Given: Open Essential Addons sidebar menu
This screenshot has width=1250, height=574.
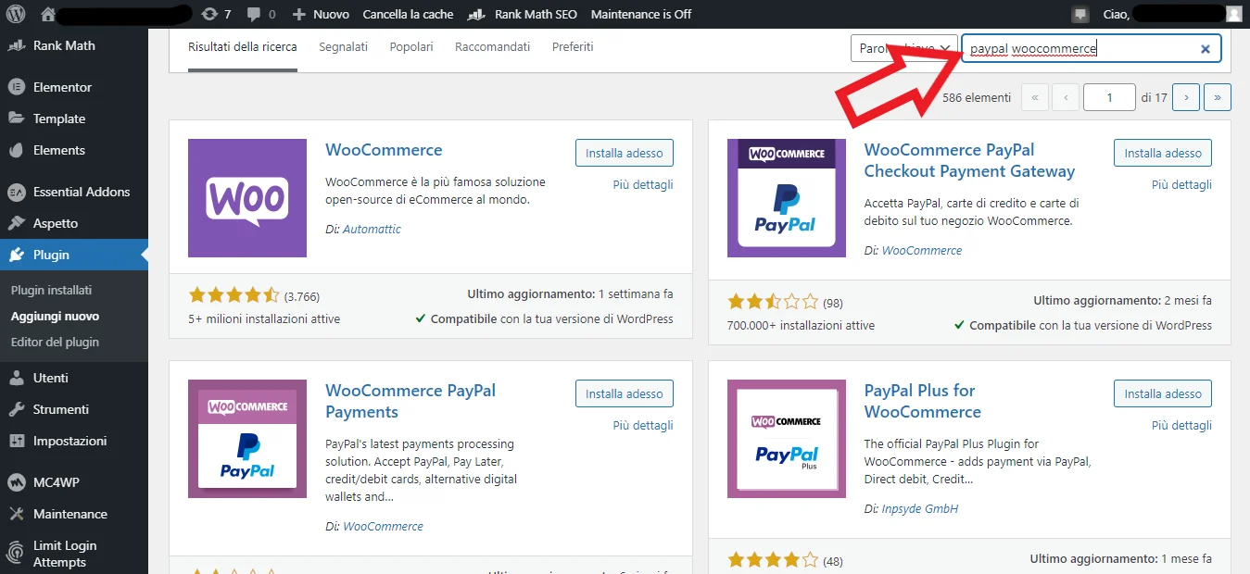Looking at the screenshot, I should pos(74,192).
